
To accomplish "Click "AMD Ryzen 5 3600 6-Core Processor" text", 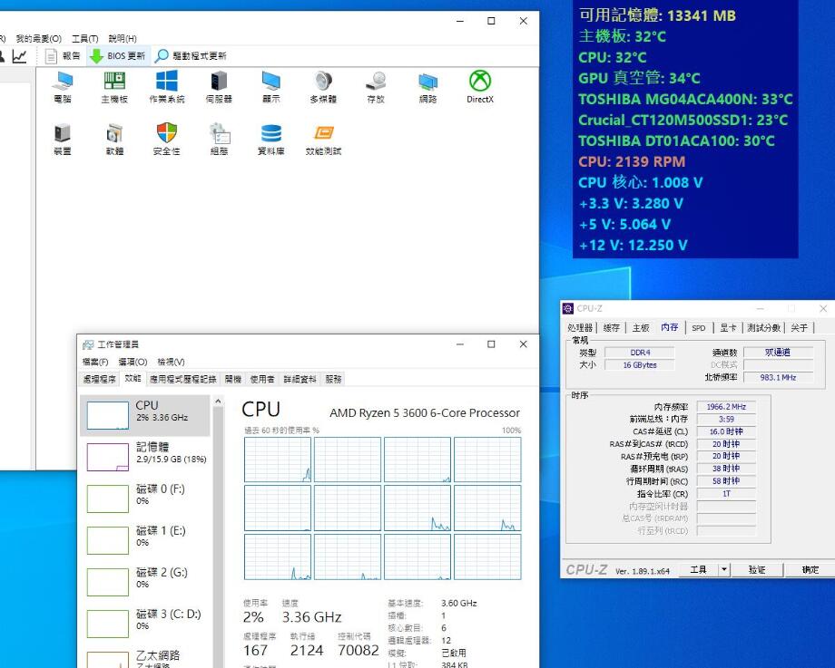I will pos(425,413).
